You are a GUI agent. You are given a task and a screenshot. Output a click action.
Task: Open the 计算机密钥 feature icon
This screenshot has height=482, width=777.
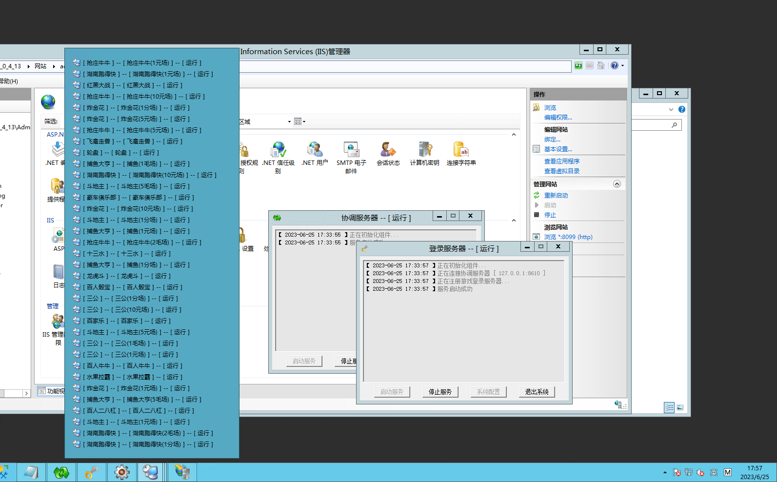[424, 150]
